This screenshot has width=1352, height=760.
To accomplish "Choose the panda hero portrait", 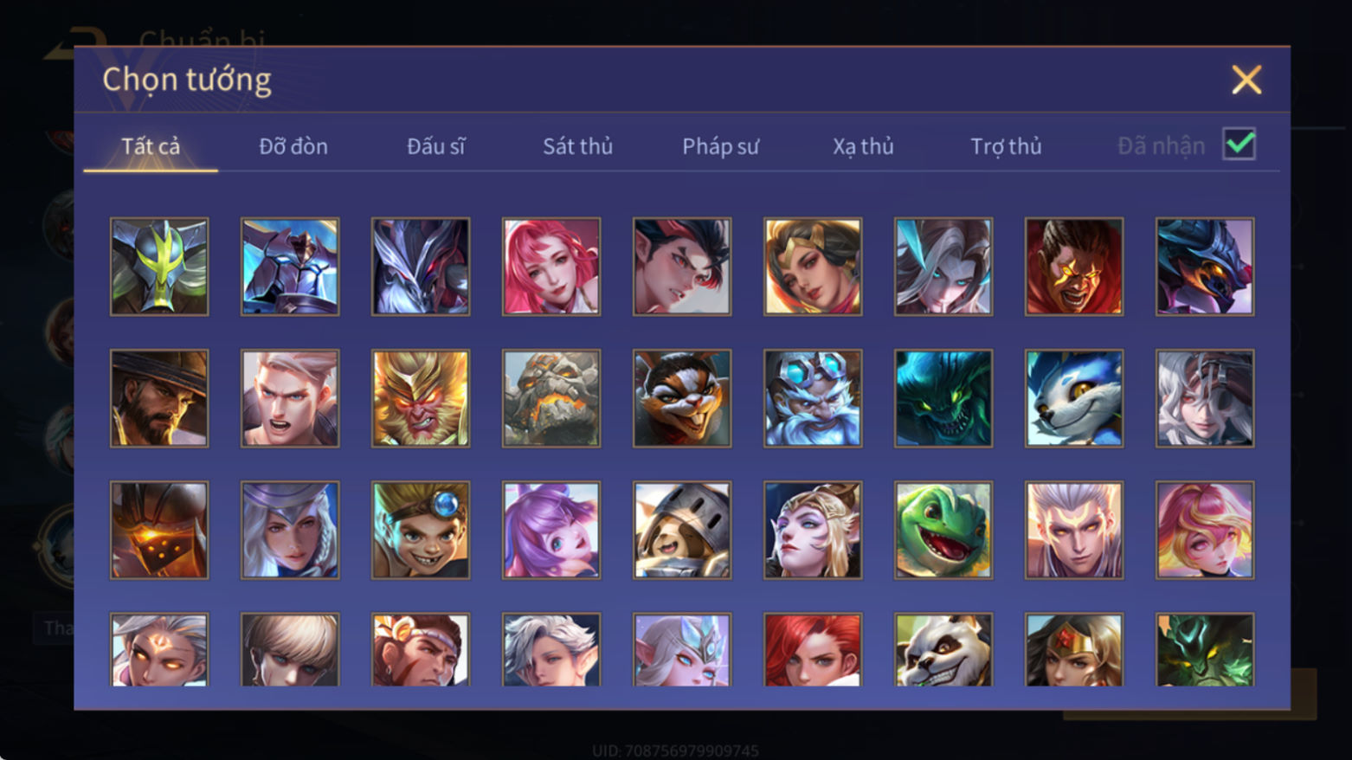I will [x=943, y=649].
